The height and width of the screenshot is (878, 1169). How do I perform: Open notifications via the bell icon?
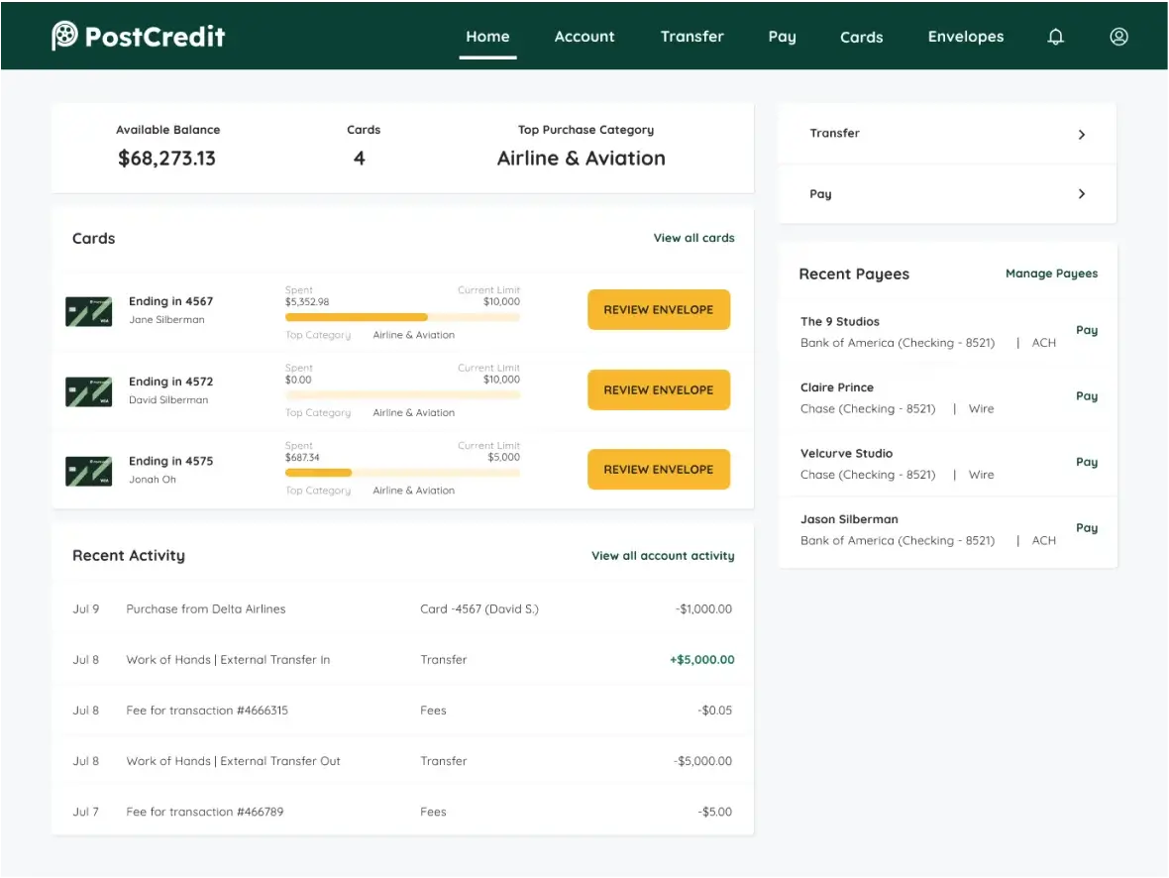(x=1055, y=36)
